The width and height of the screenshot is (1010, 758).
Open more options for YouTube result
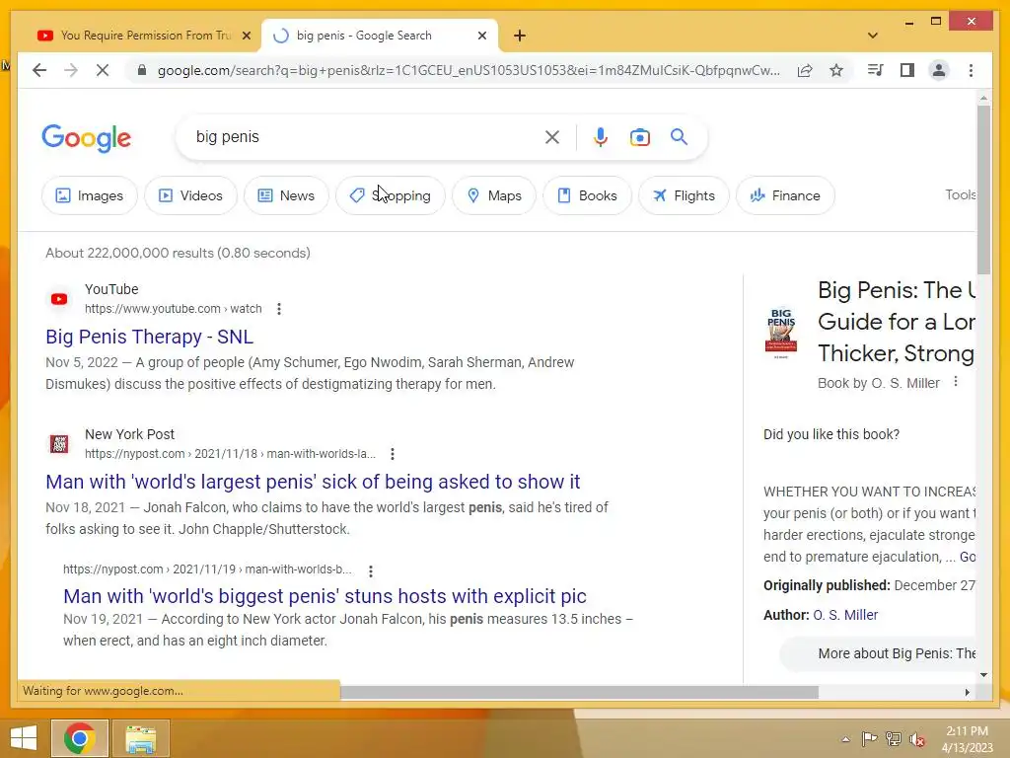(279, 309)
